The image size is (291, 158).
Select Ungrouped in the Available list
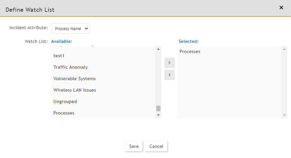(65, 101)
